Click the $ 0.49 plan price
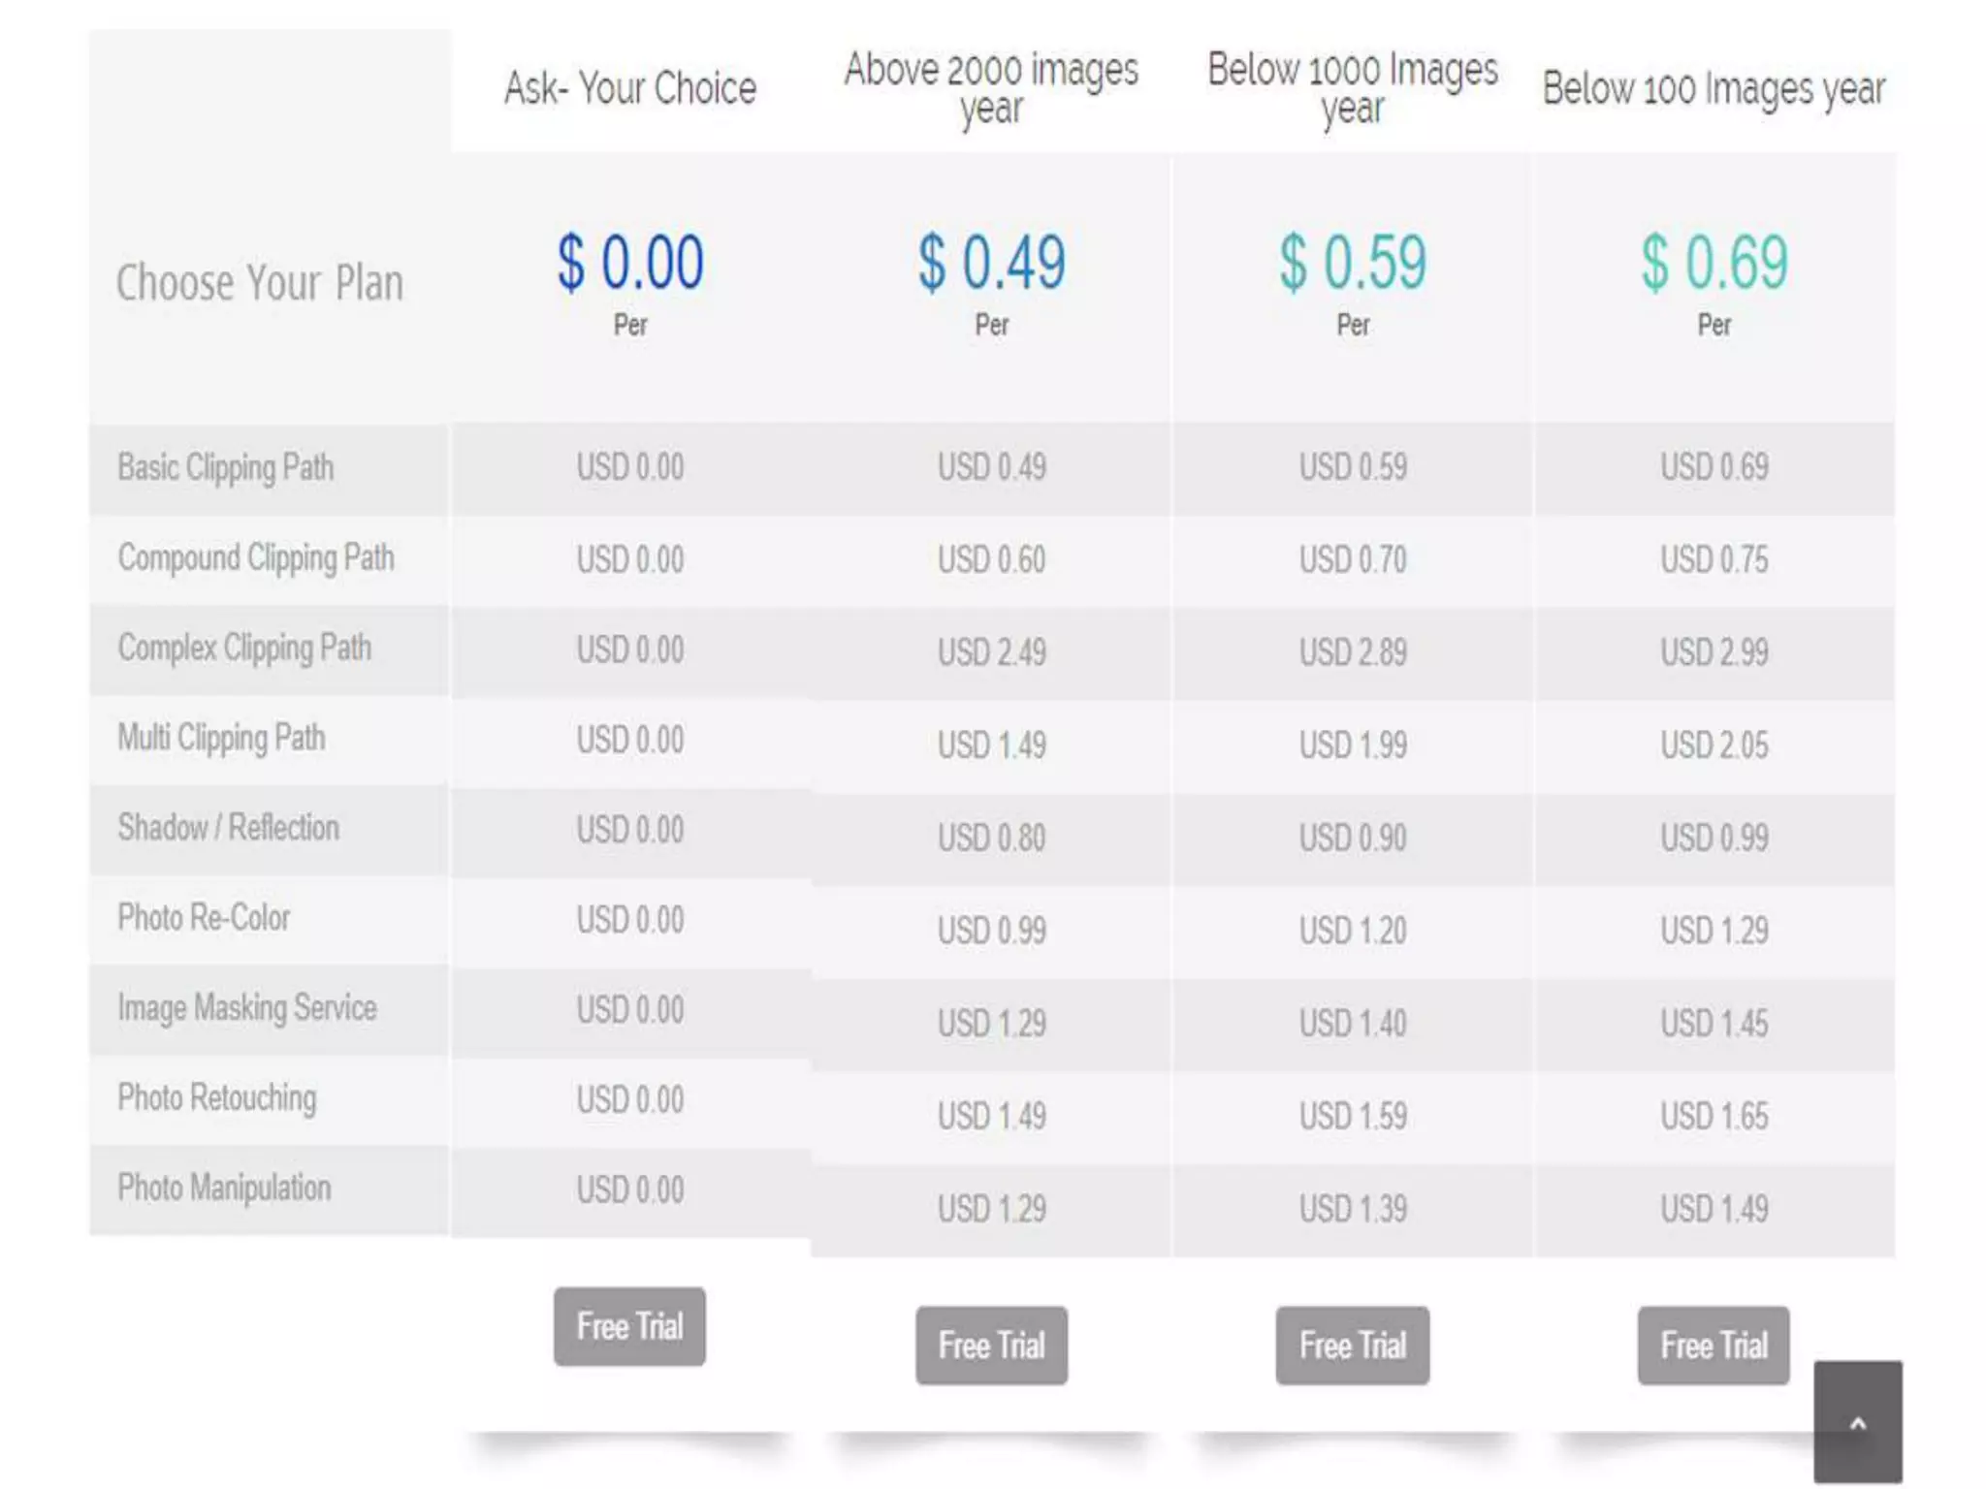The height and width of the screenshot is (1489, 1986). pyautogui.click(x=991, y=263)
